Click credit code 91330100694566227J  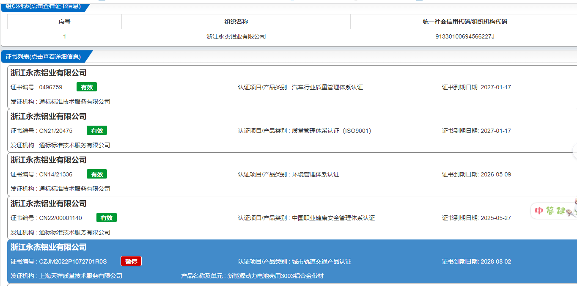coord(464,36)
